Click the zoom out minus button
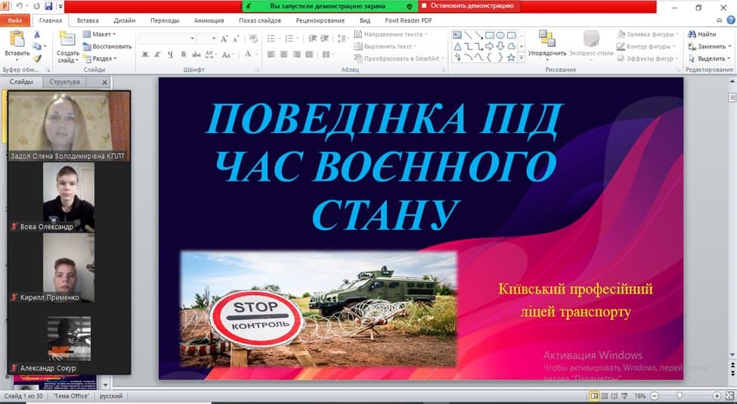The height and width of the screenshot is (404, 737). click(655, 396)
